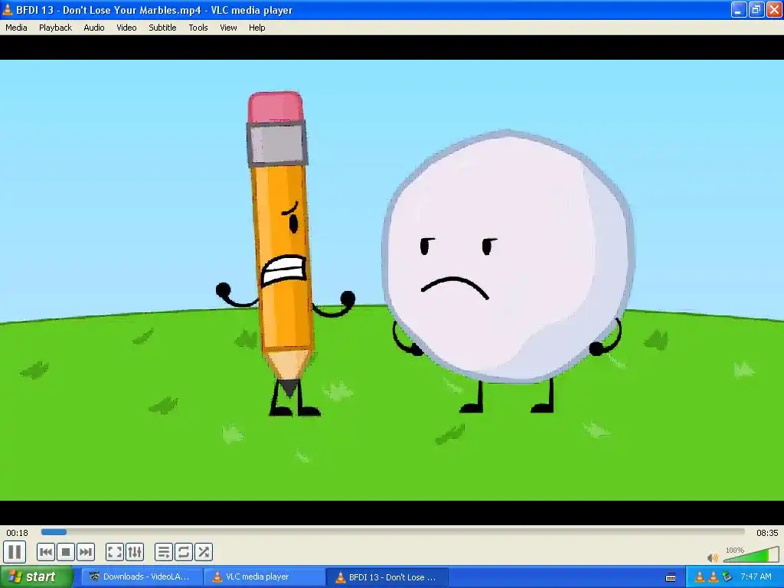Skip to next media item
The height and width of the screenshot is (588, 784).
[x=86, y=552]
